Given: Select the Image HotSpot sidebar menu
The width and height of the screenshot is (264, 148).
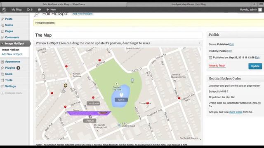Looking at the screenshot, I should click(15, 44).
